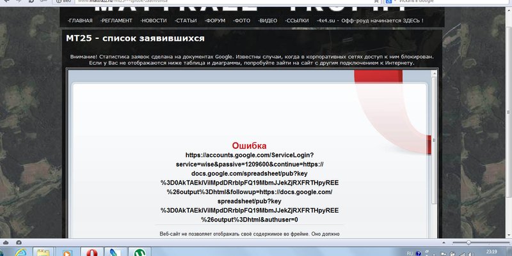Open the РЕГЛАМЕНТ page

(116, 20)
